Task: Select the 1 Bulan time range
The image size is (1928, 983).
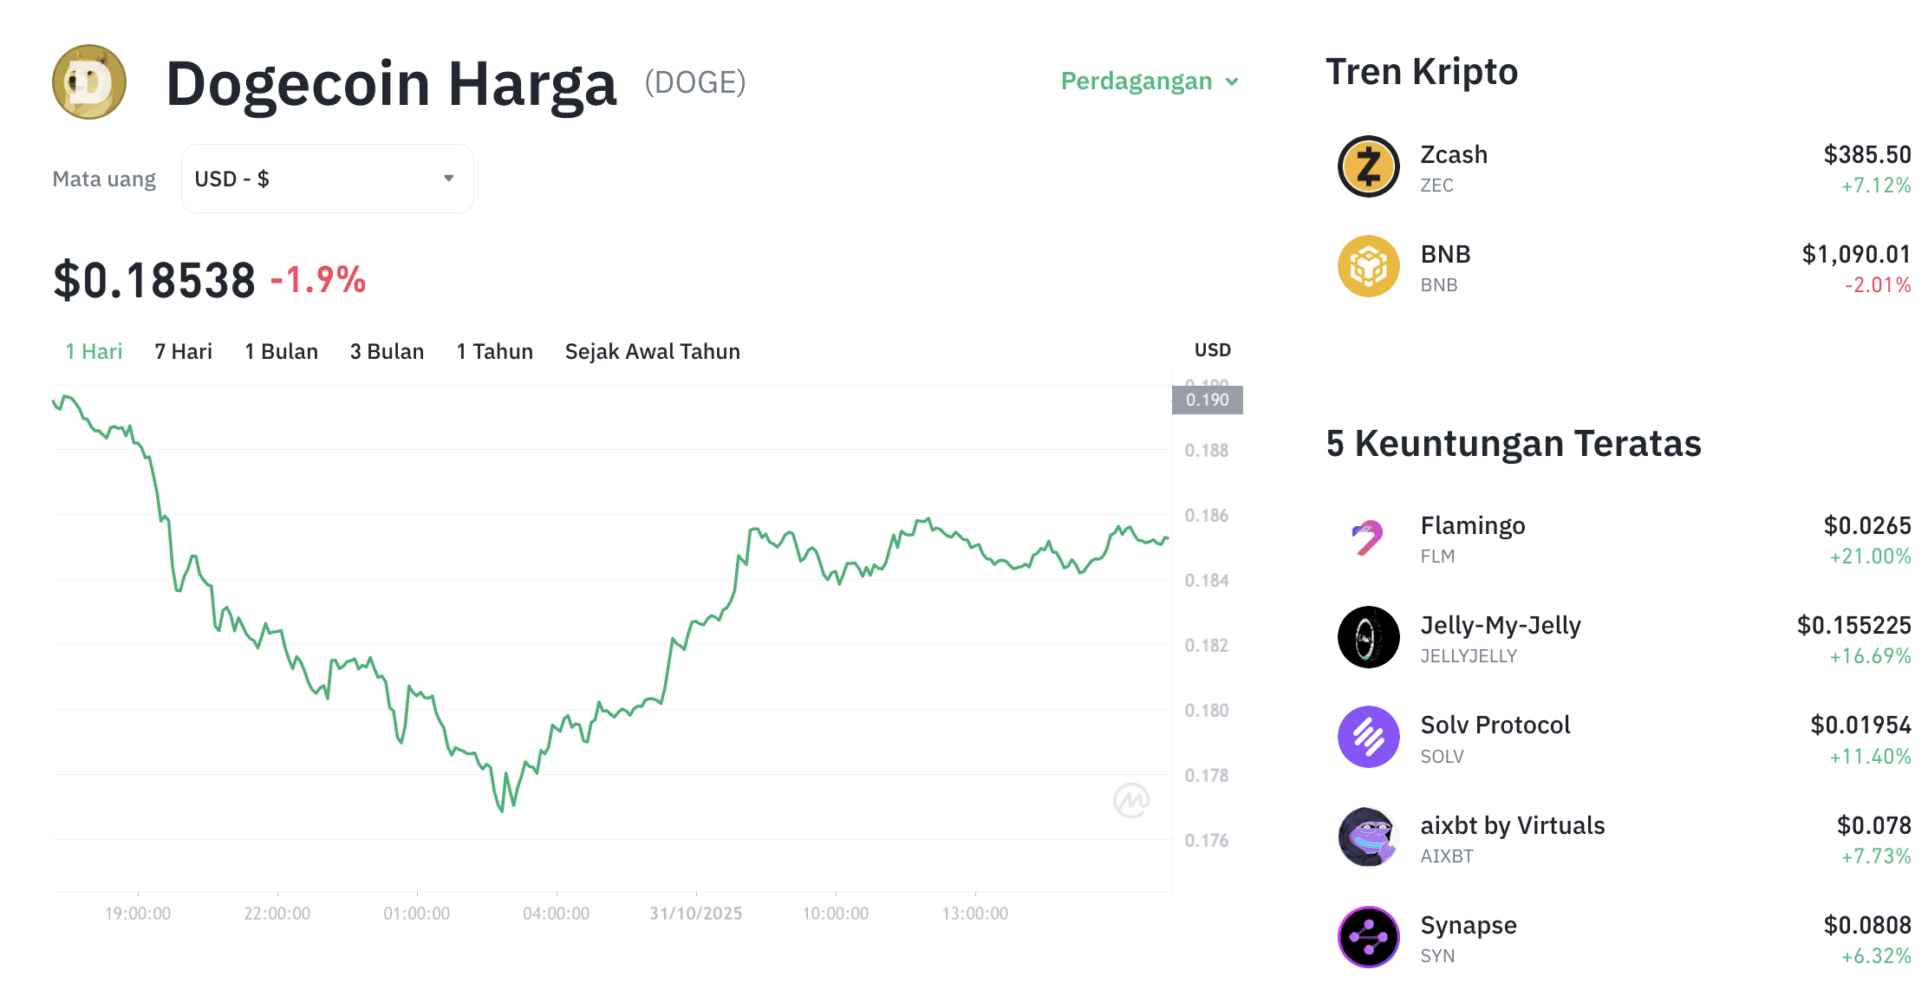Action: click(x=281, y=351)
